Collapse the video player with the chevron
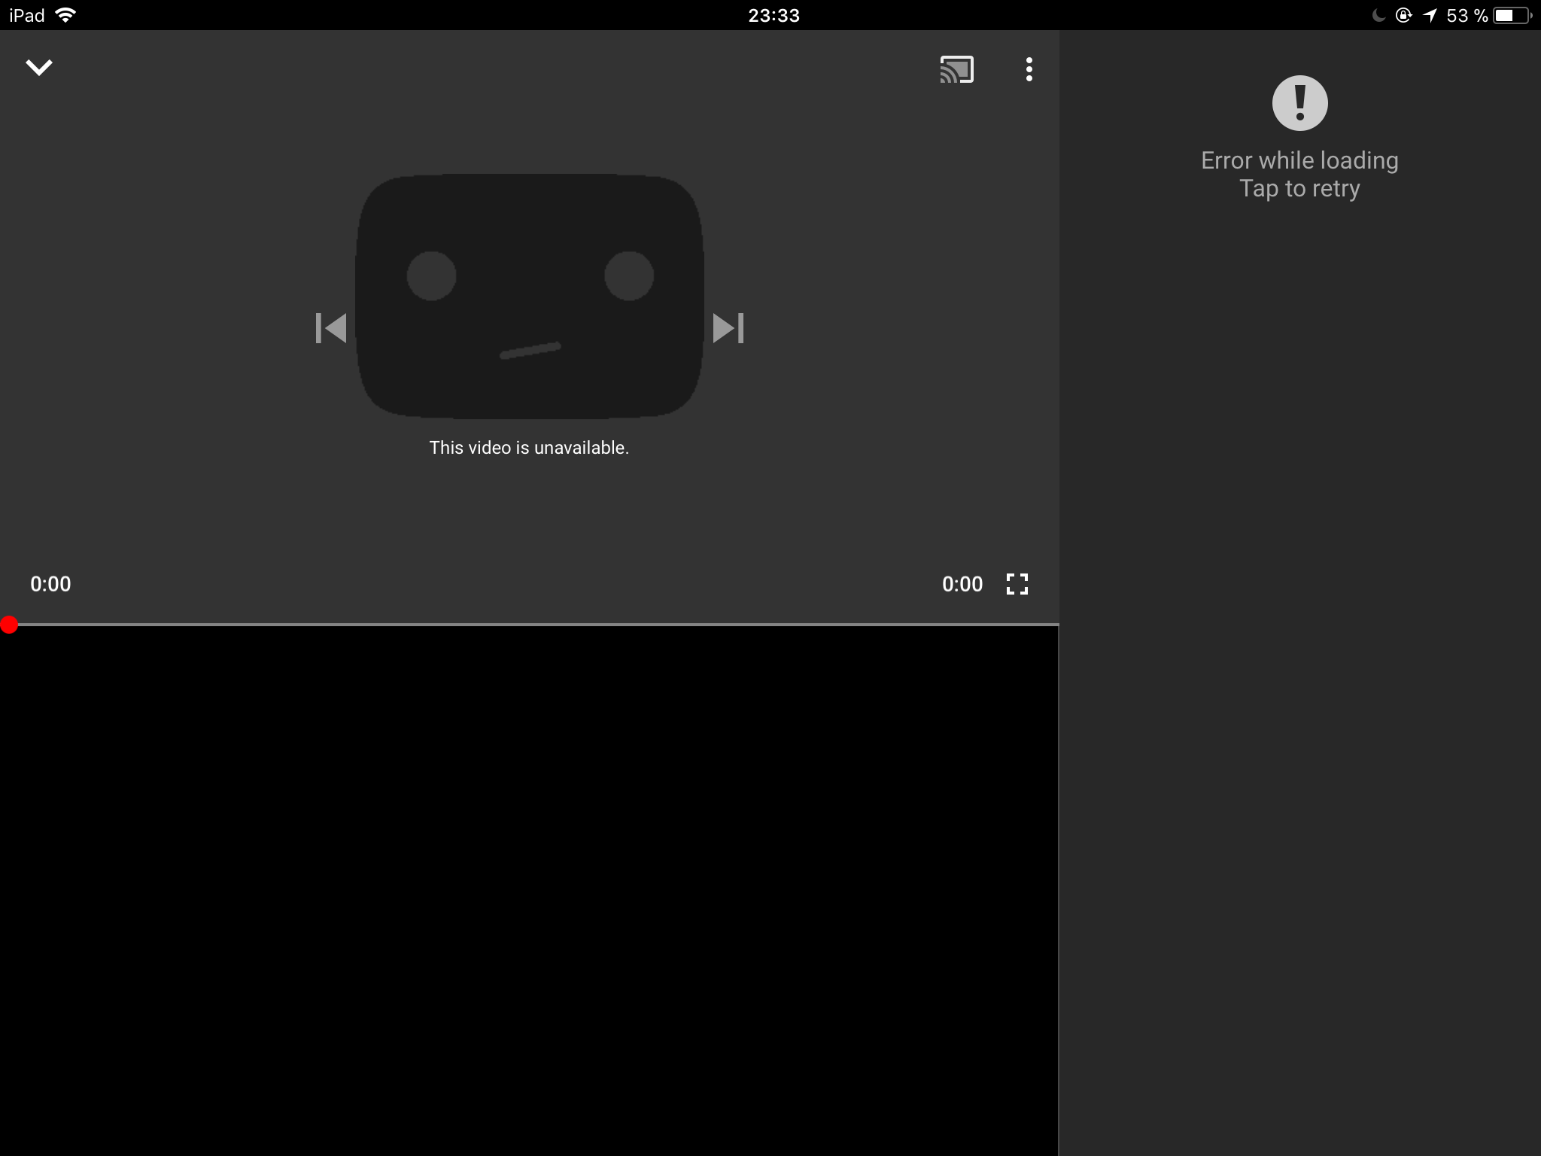The image size is (1541, 1156). (39, 68)
